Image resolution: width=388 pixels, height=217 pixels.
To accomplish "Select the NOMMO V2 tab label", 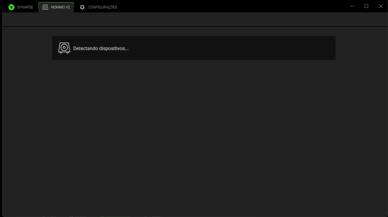I will [61, 7].
